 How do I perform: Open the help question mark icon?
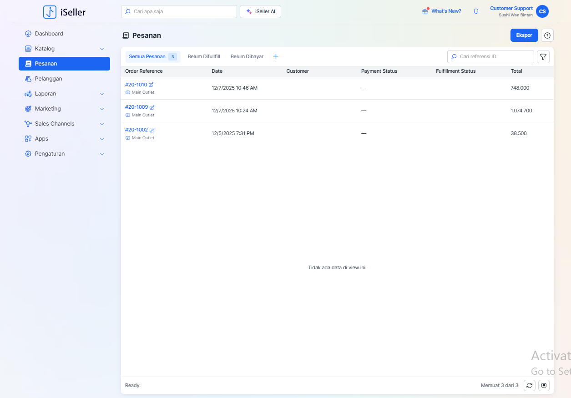(x=547, y=35)
